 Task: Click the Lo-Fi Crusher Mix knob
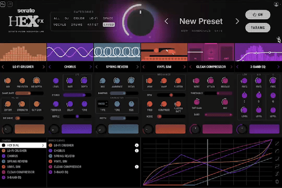(8, 81)
